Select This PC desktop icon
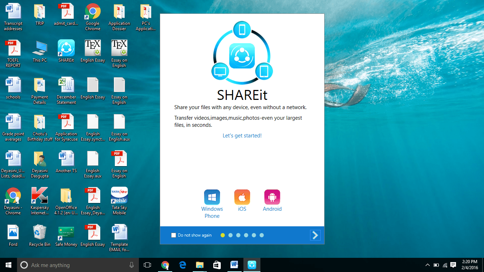 pos(40,48)
